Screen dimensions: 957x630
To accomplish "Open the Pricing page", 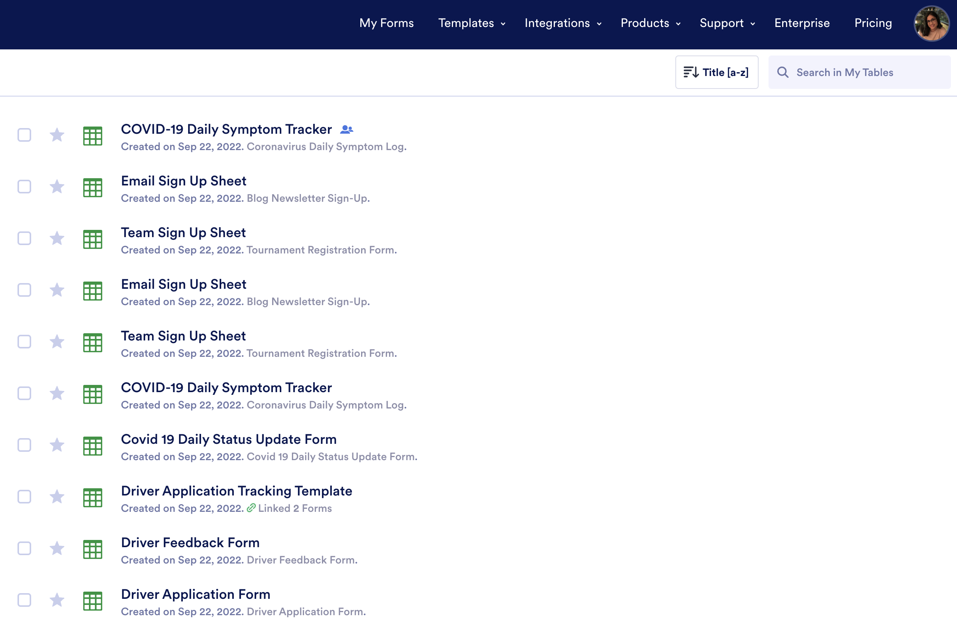I will pos(873,23).
